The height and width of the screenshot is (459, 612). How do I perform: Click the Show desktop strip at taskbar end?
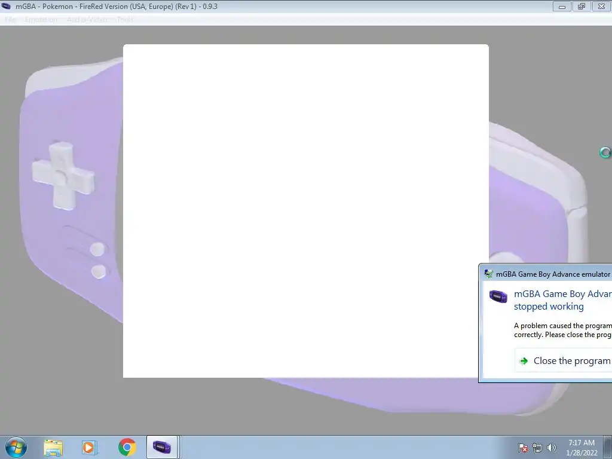[x=608, y=447]
